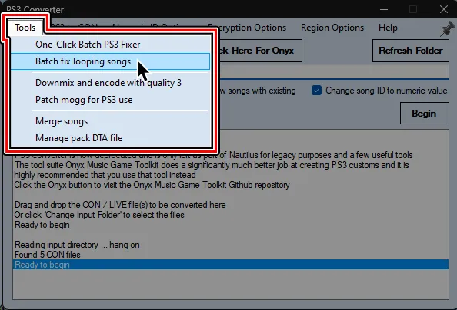
Task: Open the Help menu
Action: [x=388, y=28]
